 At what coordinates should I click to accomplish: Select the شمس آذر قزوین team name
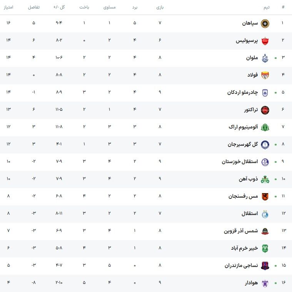pos(241,231)
